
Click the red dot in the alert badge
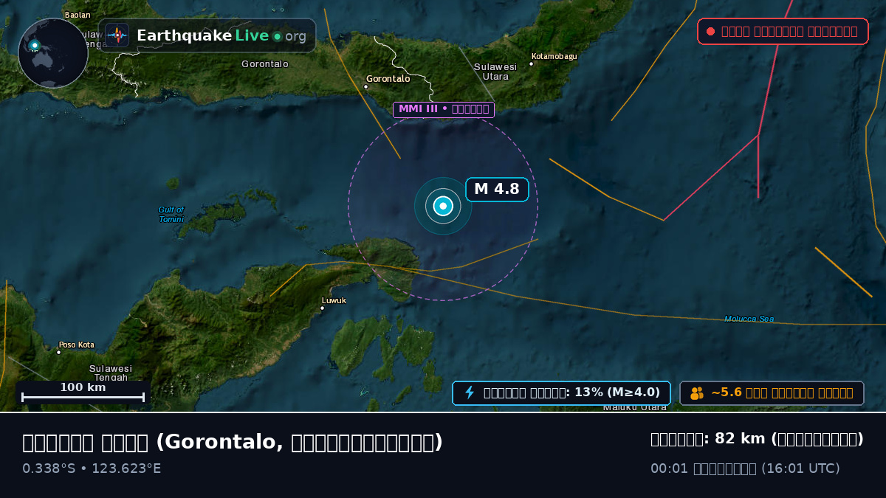point(710,31)
